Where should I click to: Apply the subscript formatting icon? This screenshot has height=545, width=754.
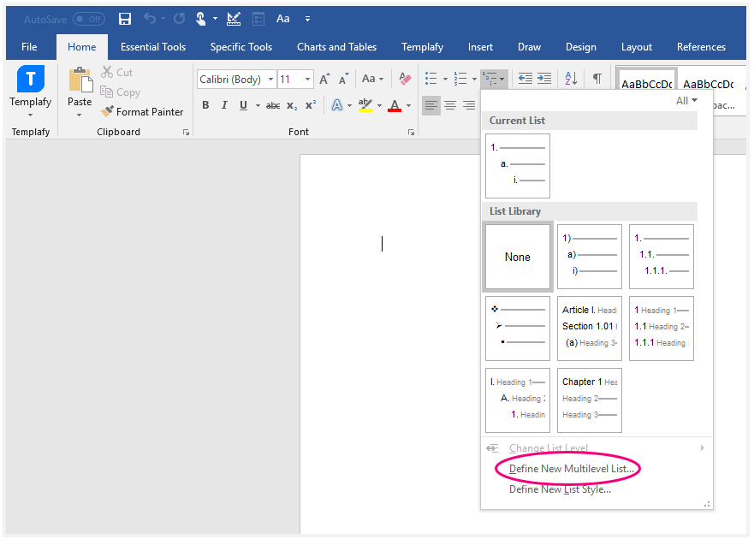click(292, 105)
